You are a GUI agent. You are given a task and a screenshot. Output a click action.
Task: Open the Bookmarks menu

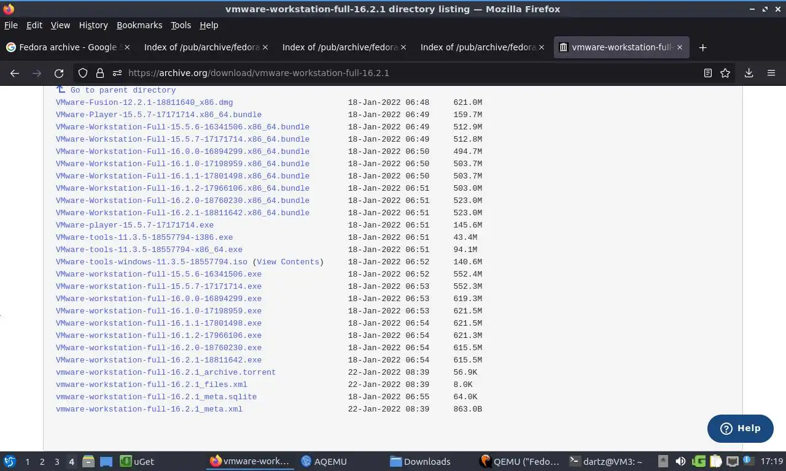139,25
